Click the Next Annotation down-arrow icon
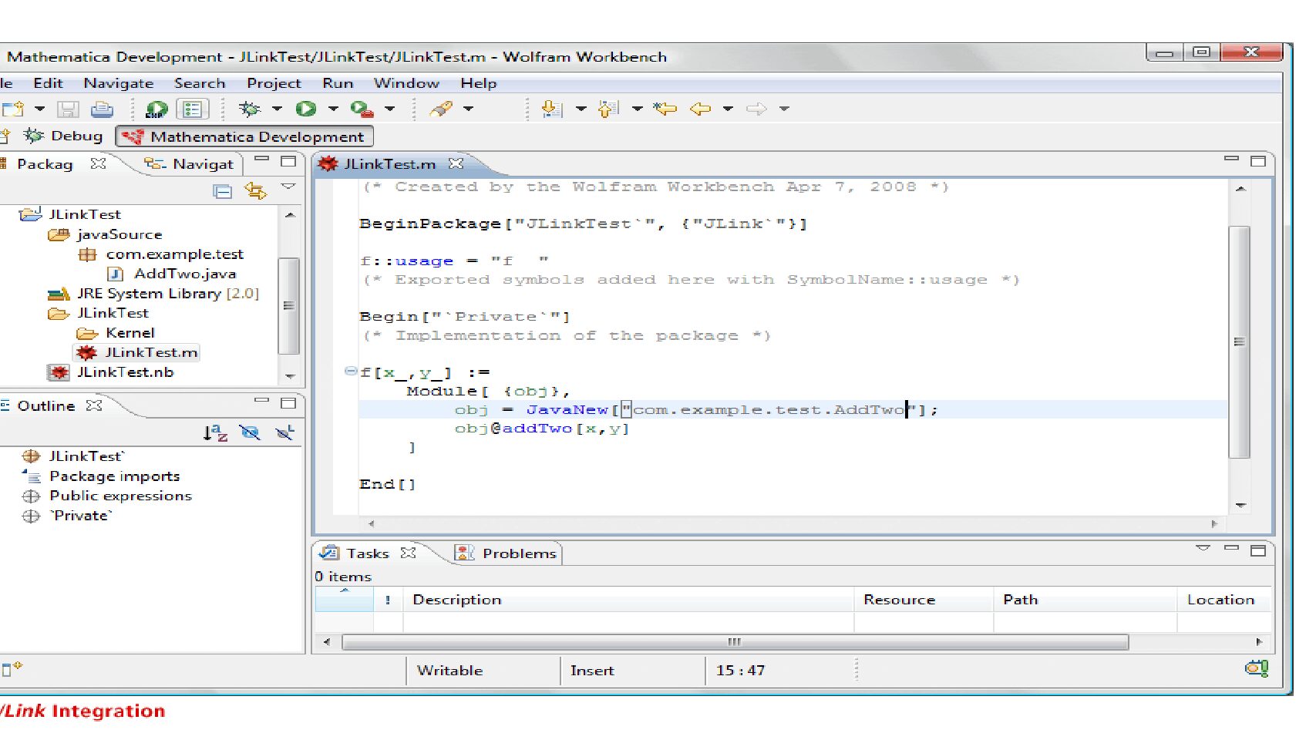 pos(552,109)
